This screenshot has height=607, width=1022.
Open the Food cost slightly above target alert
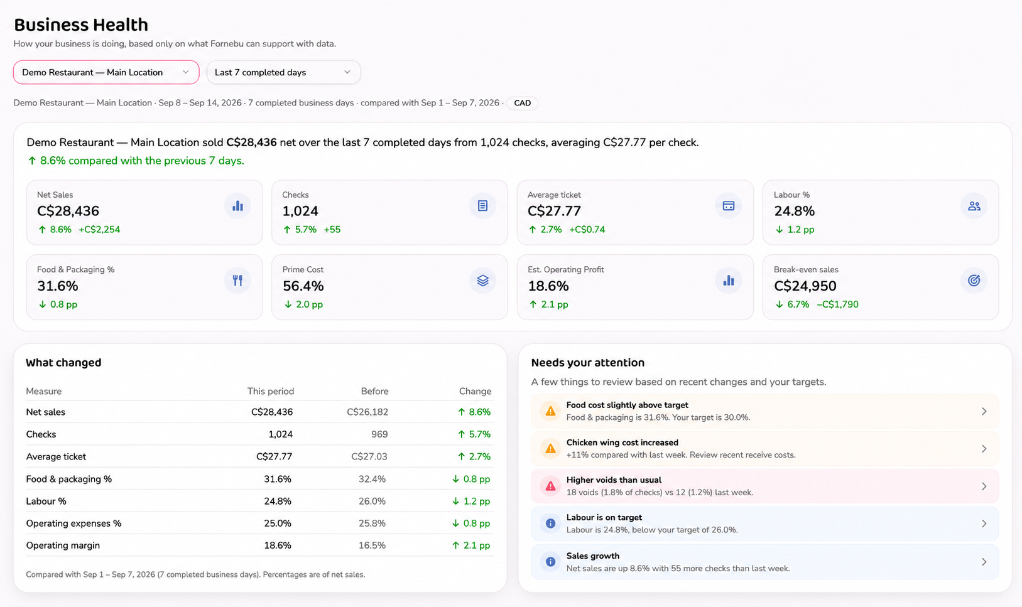click(764, 411)
